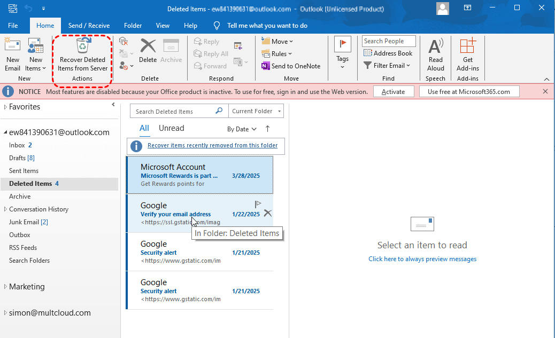
Task: Expand the simon@multcloud.com account
Action: (x=5, y=312)
